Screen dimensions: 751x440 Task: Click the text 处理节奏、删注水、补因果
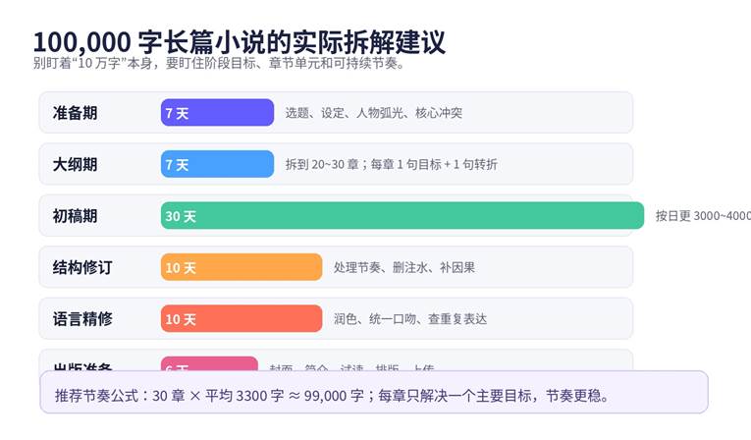click(x=403, y=267)
